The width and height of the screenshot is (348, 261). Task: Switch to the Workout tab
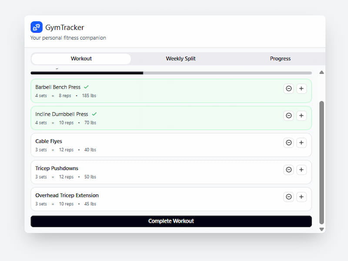coord(81,59)
